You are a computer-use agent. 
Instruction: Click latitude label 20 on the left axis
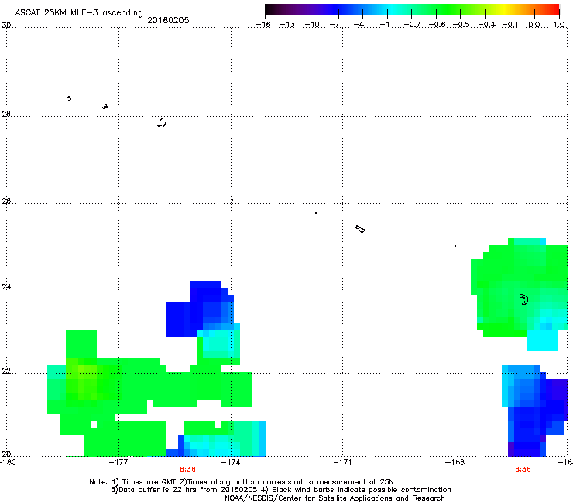pos(6,453)
